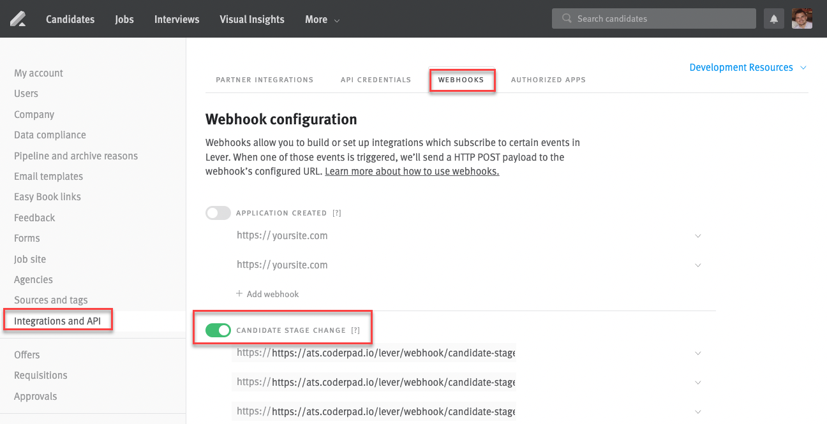Enable the Application Created toggle
The width and height of the screenshot is (827, 424).
(218, 213)
